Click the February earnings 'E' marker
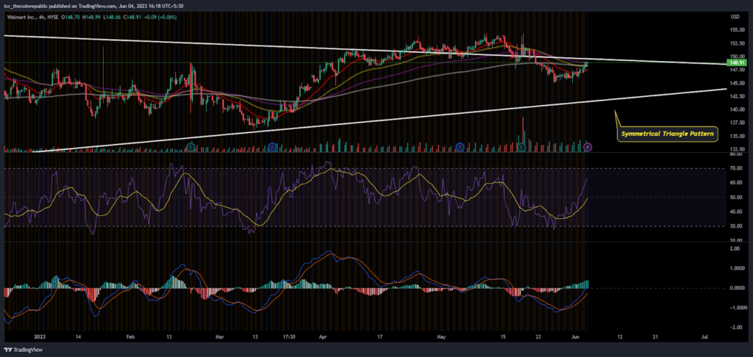The image size is (753, 357). (190, 146)
